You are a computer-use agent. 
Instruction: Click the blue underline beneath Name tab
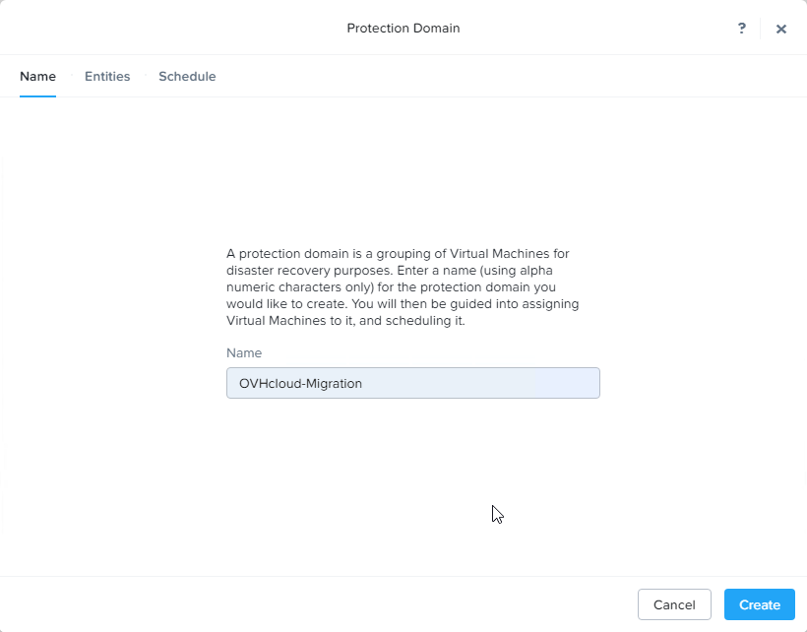[x=37, y=96]
